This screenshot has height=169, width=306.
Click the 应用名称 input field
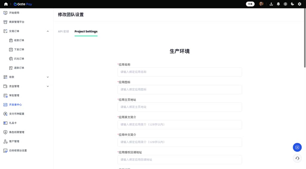pyautogui.click(x=180, y=72)
